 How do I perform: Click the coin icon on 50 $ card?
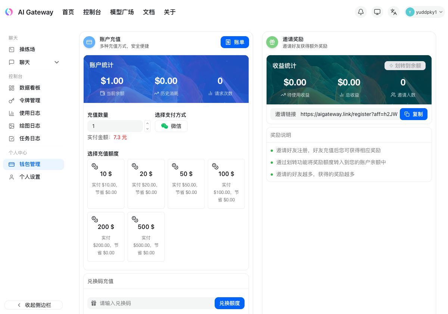[175, 166]
